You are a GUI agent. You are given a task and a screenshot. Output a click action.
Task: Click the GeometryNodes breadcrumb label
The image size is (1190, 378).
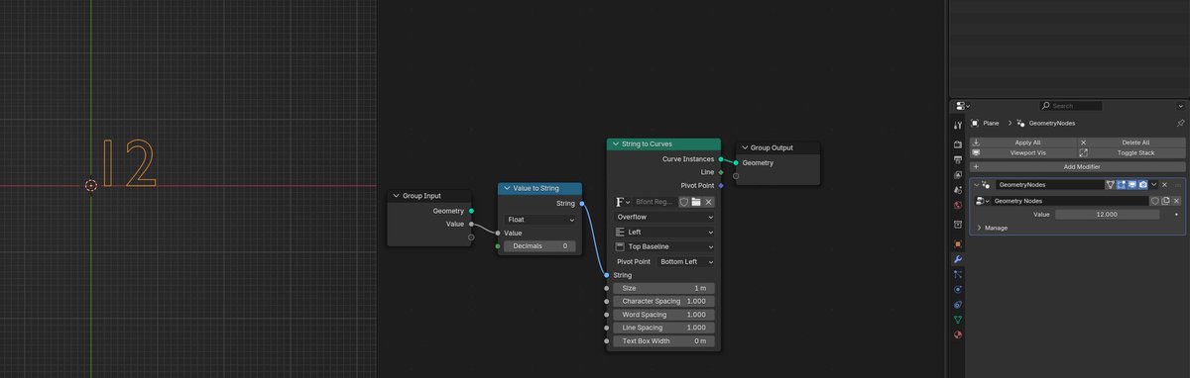point(1052,123)
